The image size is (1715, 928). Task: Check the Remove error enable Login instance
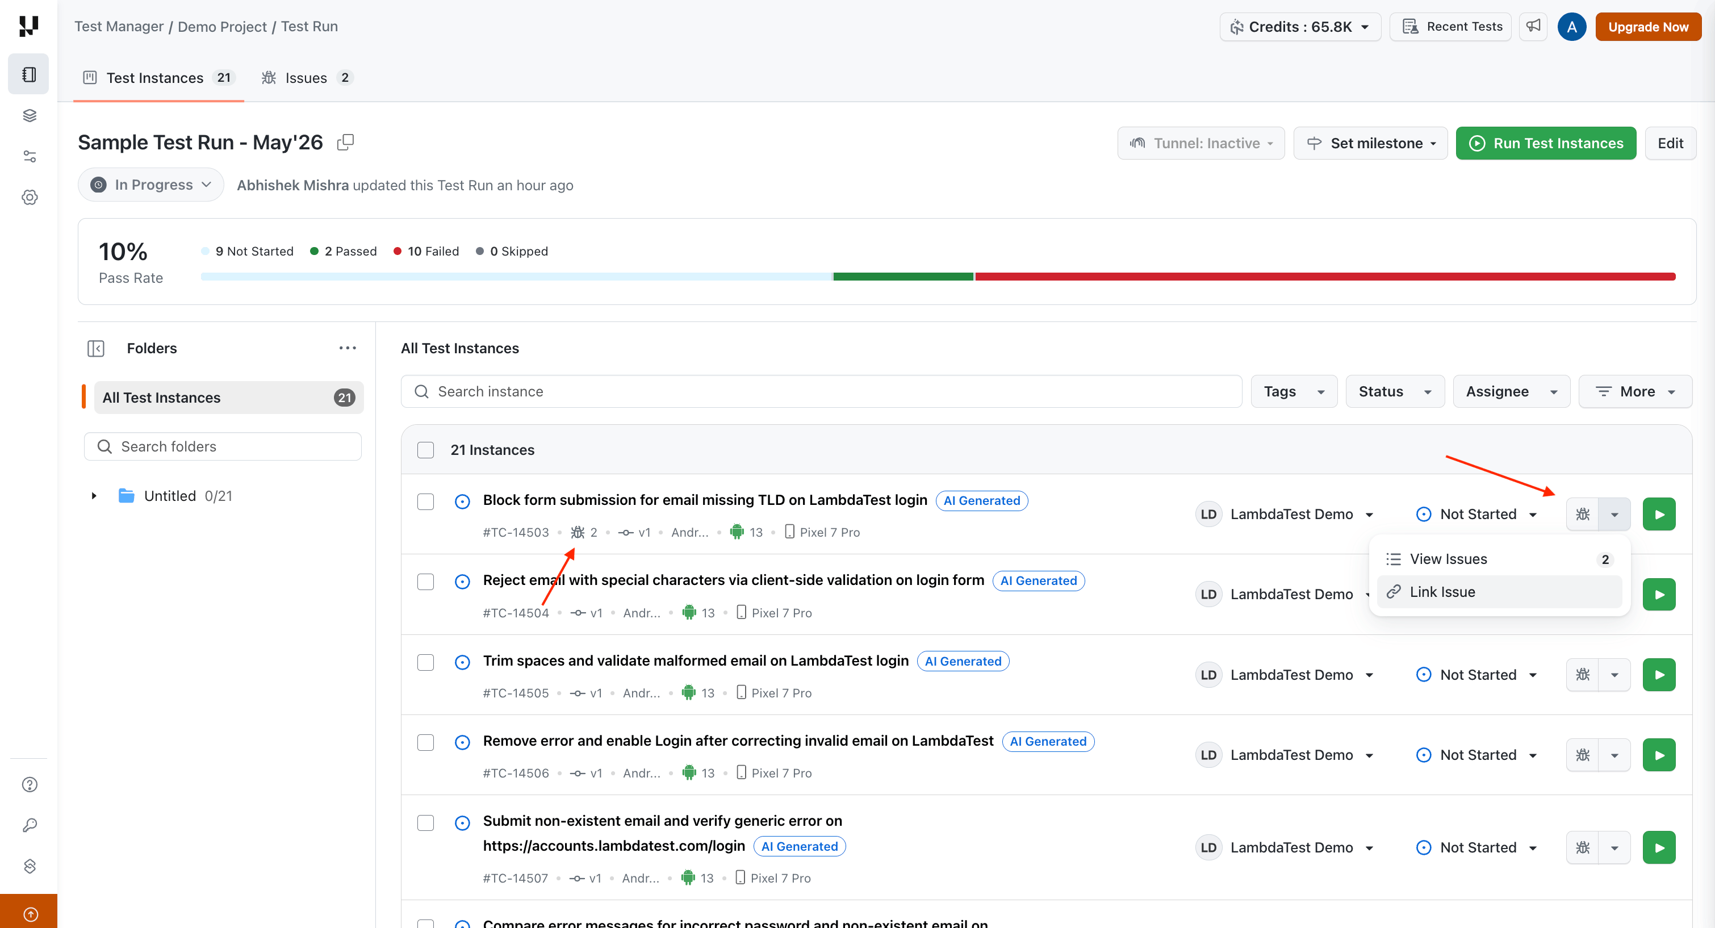(425, 742)
